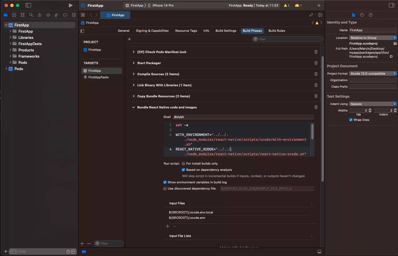The height and width of the screenshot is (256, 398).
Task: Open the Find navigator magnifier icon
Action: (31, 15)
